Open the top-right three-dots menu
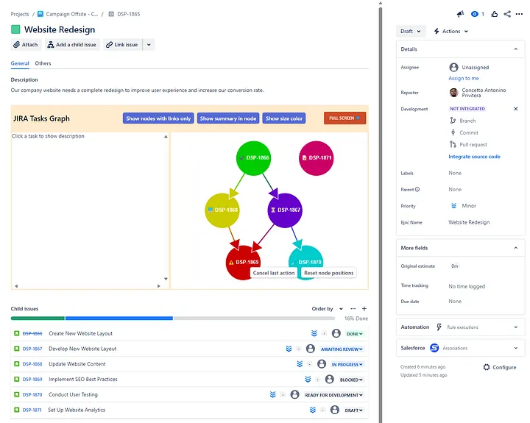 click(519, 14)
